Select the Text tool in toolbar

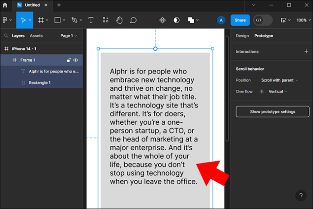(x=91, y=20)
